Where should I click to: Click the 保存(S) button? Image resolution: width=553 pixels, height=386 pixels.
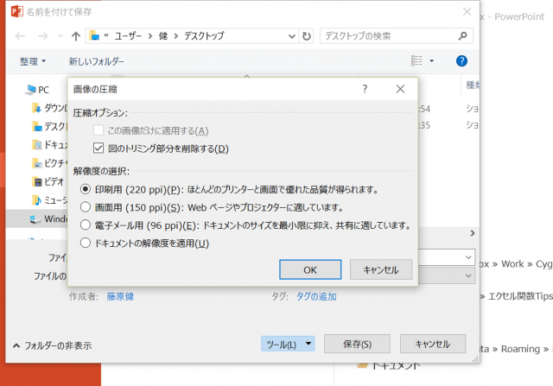point(357,344)
